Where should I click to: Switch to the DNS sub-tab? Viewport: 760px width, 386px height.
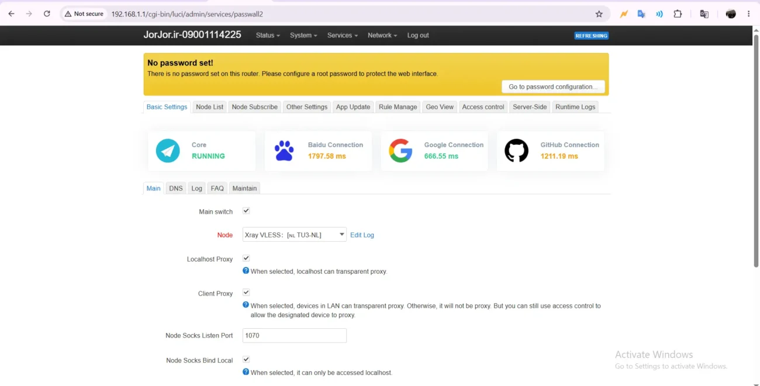click(176, 188)
